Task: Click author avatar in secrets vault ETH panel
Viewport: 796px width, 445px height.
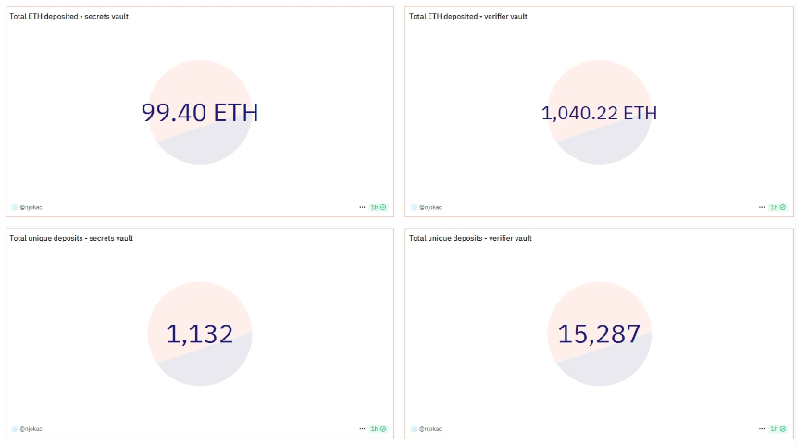Action: (14, 207)
